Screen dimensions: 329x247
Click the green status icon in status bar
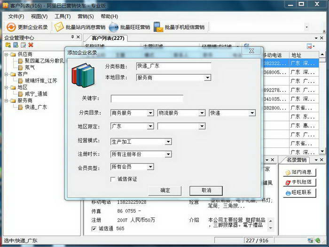318,240
